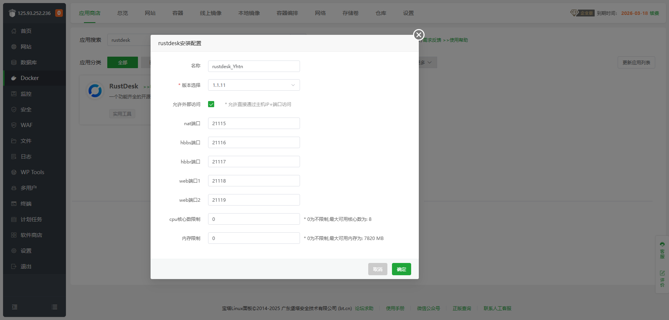Open the 使用手册 footer link
The height and width of the screenshot is (320, 669).
coord(395,308)
